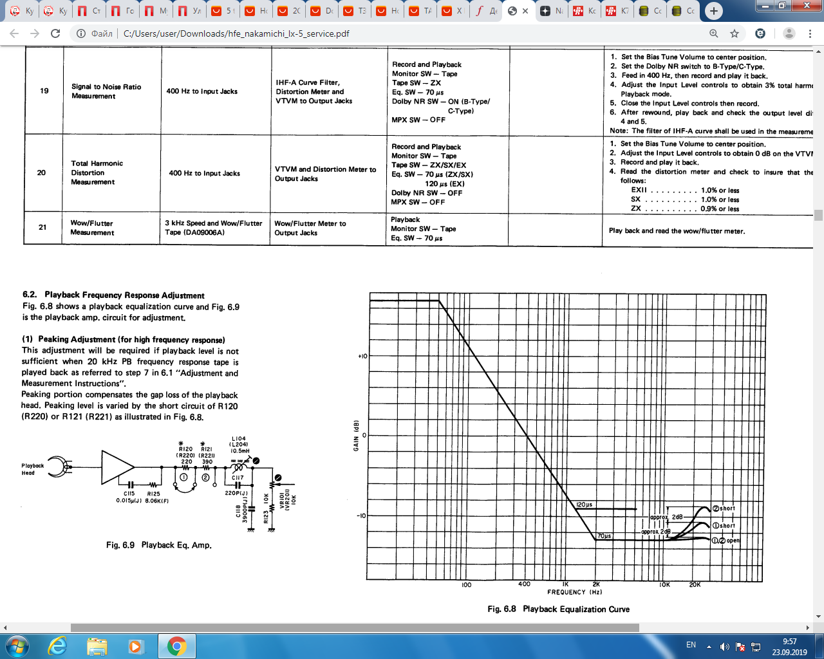This screenshot has width=824, height=659.
Task: Bookmark this page with the star icon
Action: pyautogui.click(x=735, y=33)
